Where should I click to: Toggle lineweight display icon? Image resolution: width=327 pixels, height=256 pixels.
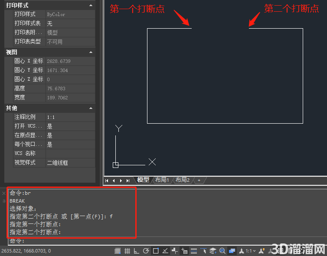coord(194,250)
